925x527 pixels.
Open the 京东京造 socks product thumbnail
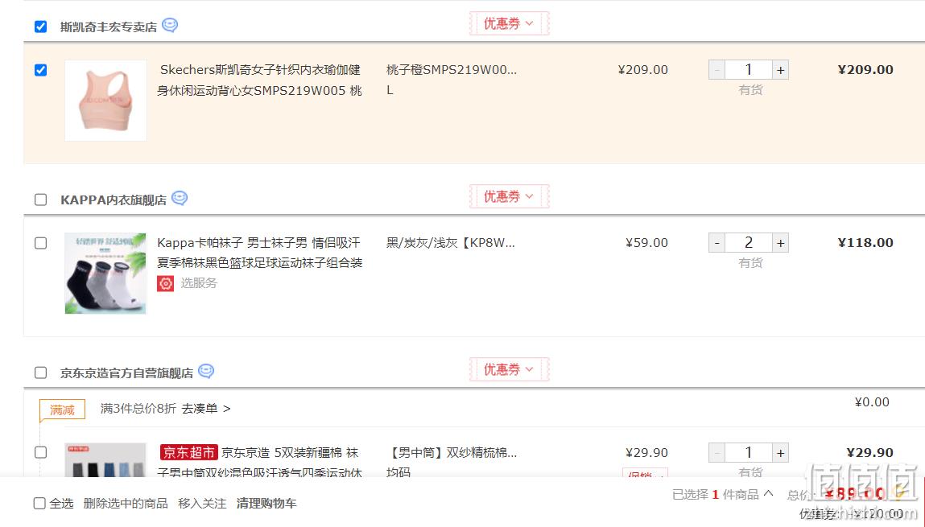click(105, 460)
